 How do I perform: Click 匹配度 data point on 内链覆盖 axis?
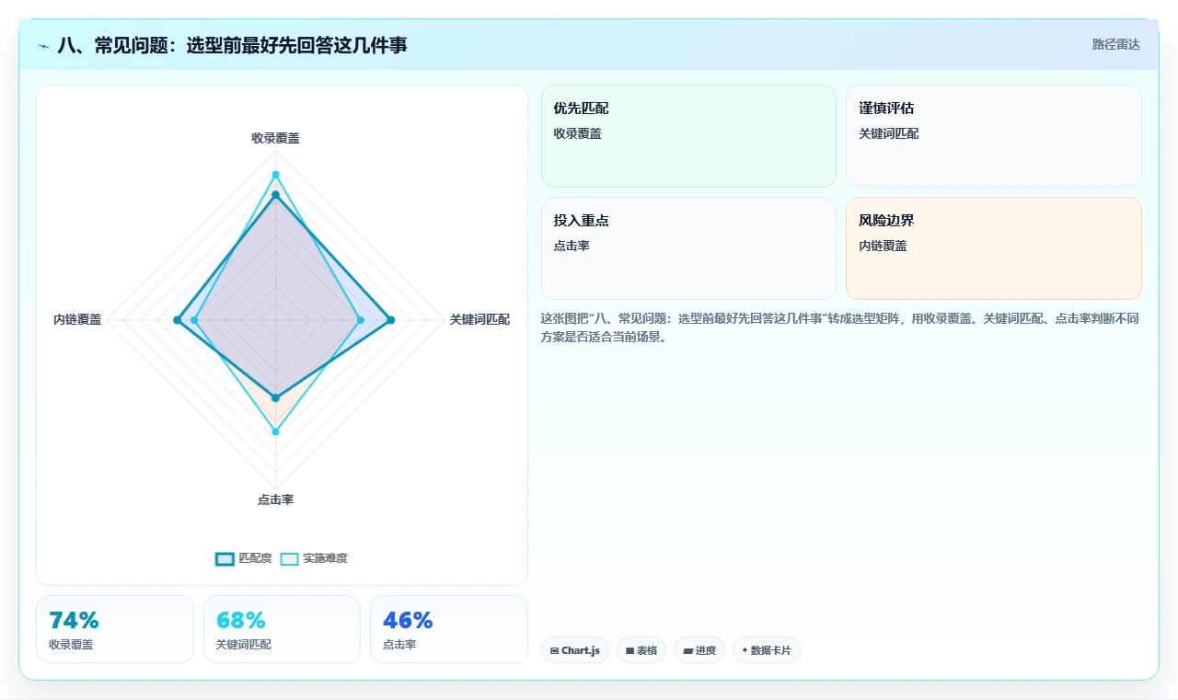tap(177, 320)
